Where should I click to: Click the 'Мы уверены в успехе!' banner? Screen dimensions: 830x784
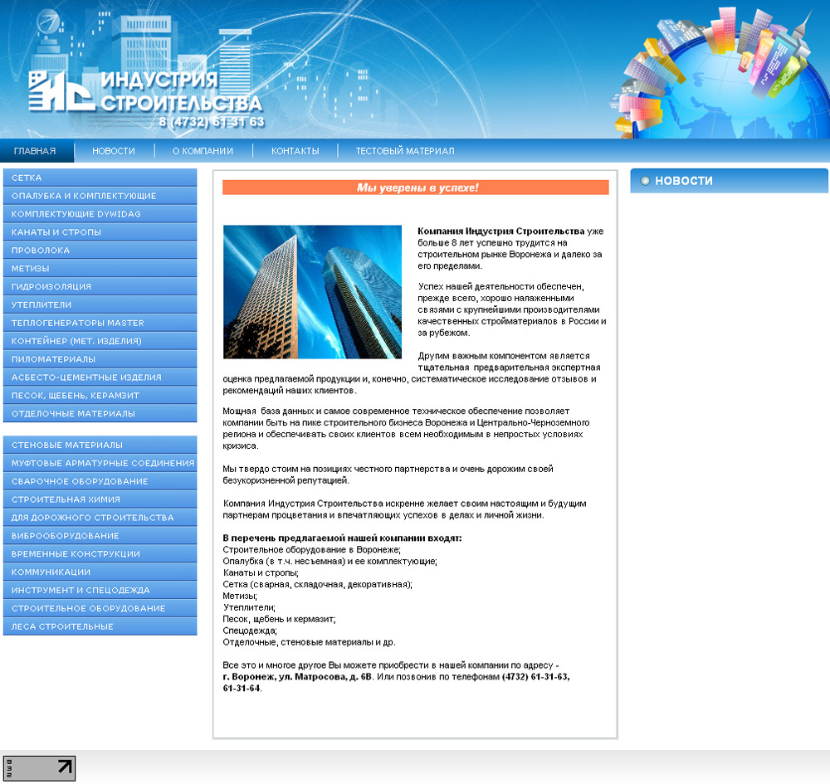coord(416,187)
